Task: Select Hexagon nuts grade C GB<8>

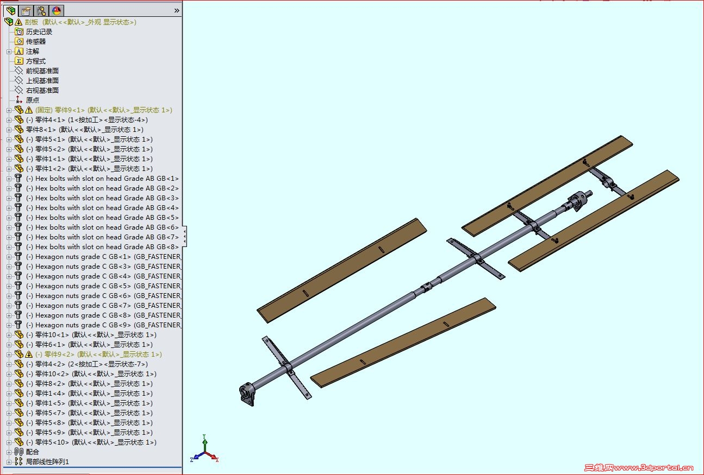Action: coord(103,315)
